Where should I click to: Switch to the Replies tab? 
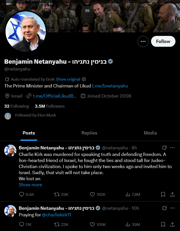pyautogui.click(x=89, y=133)
